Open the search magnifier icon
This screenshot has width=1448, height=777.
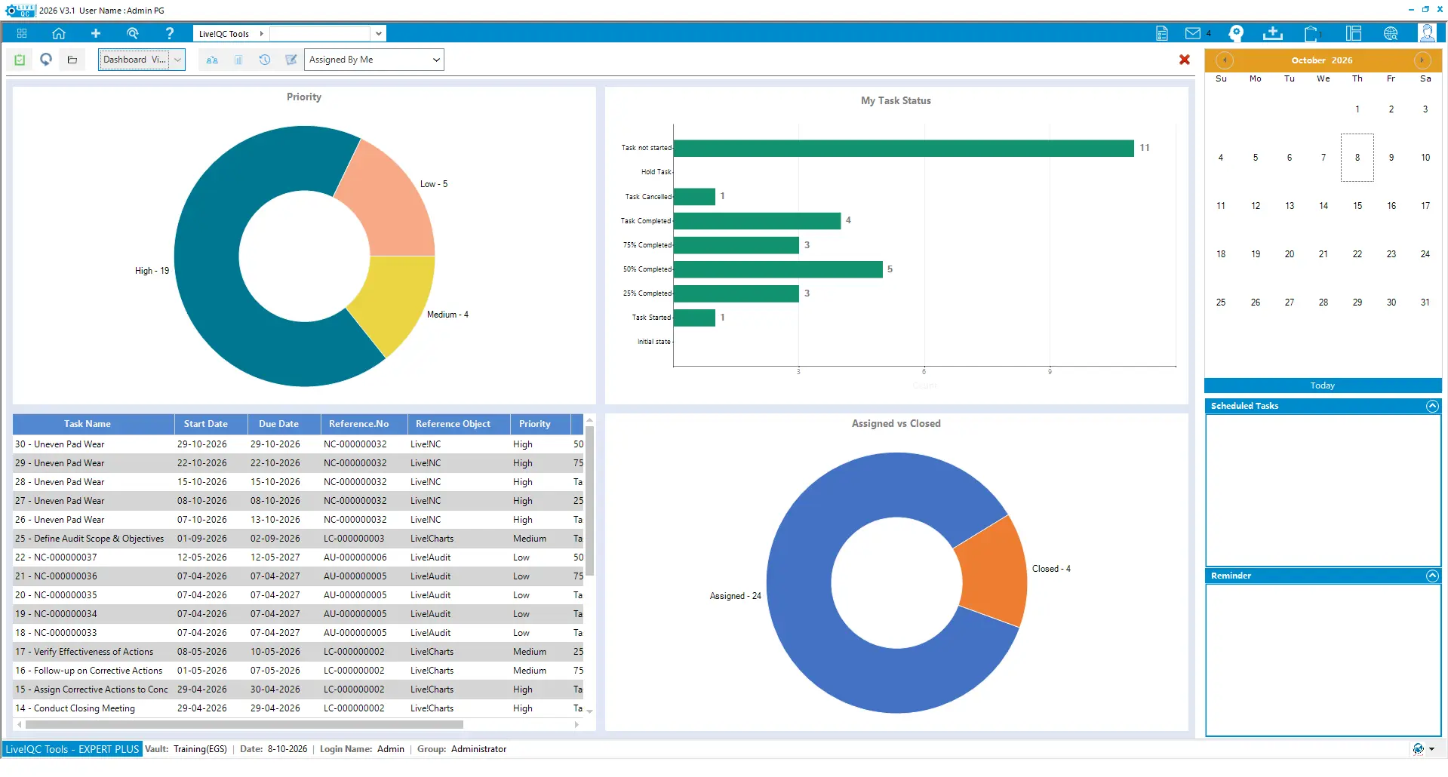pyautogui.click(x=133, y=33)
